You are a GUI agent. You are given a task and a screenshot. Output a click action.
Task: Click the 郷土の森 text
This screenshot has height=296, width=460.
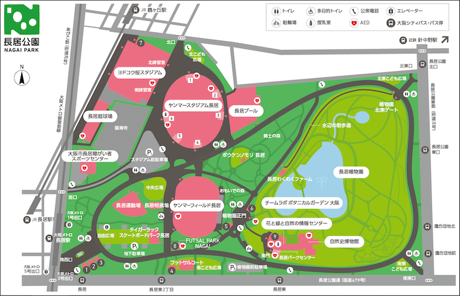(271, 136)
